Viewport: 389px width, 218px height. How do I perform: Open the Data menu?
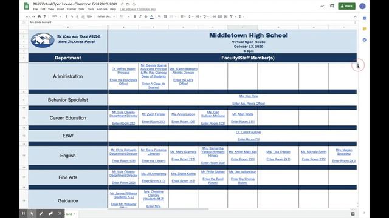(81, 9)
